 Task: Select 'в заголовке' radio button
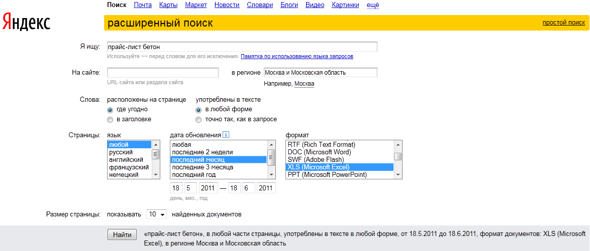coord(110,120)
